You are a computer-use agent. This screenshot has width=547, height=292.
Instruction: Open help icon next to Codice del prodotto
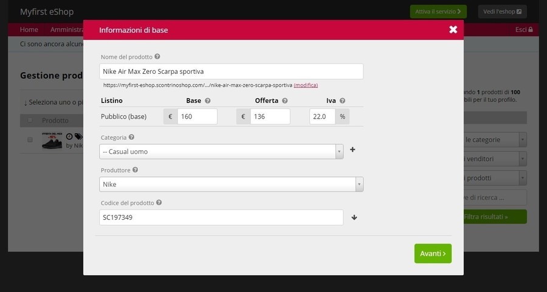[159, 202]
